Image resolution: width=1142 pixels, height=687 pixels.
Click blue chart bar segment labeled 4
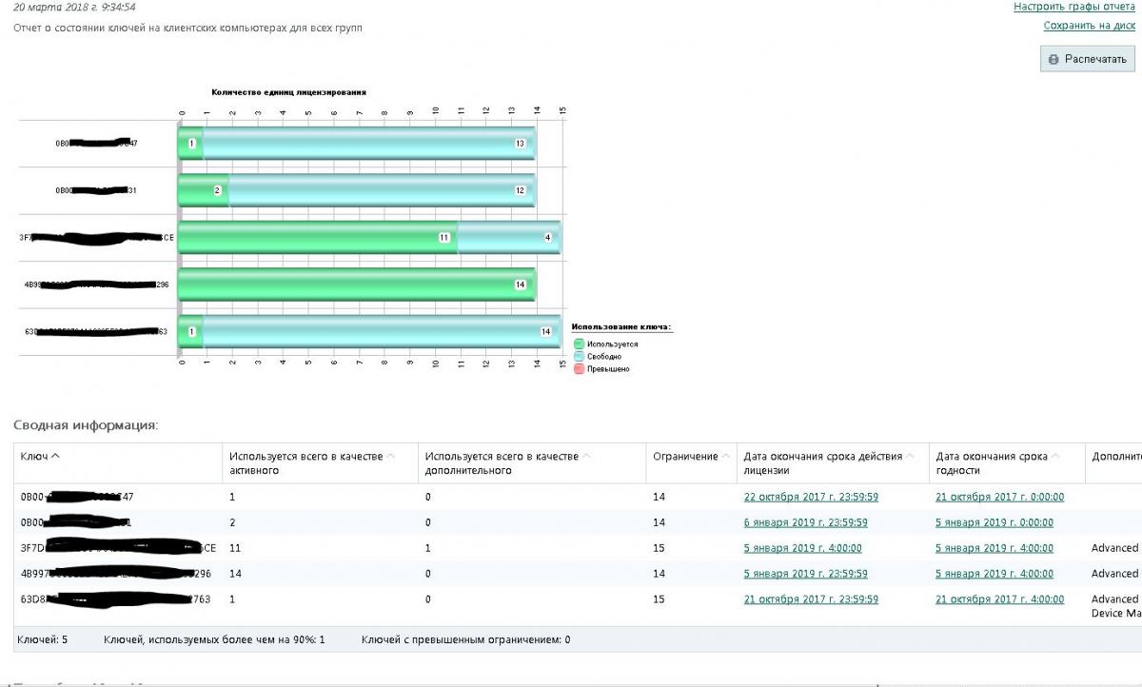point(509,237)
